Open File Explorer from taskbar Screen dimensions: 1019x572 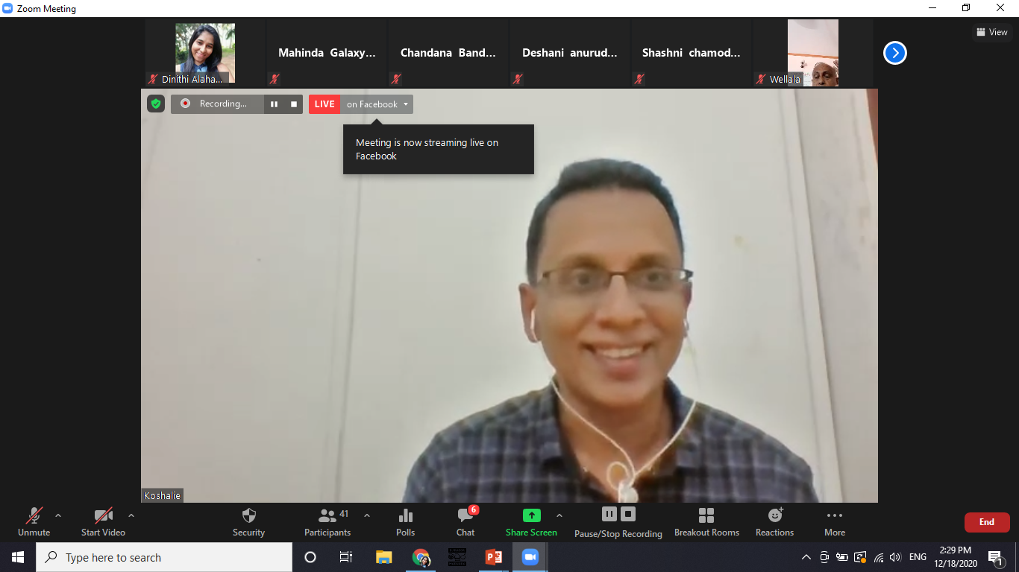click(383, 557)
